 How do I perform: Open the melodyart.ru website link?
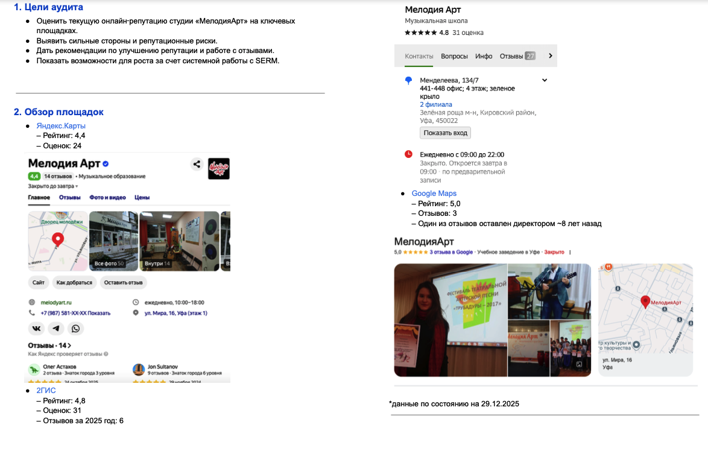click(56, 302)
